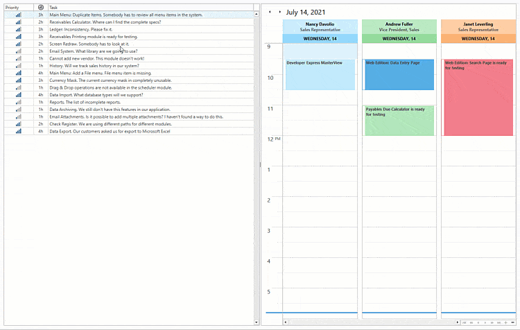Click priority icon of Reports row
The height and width of the screenshot is (330, 520).
pos(19,102)
